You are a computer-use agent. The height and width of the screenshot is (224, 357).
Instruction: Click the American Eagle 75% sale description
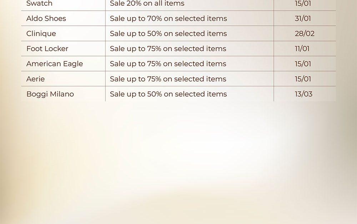[x=168, y=64]
